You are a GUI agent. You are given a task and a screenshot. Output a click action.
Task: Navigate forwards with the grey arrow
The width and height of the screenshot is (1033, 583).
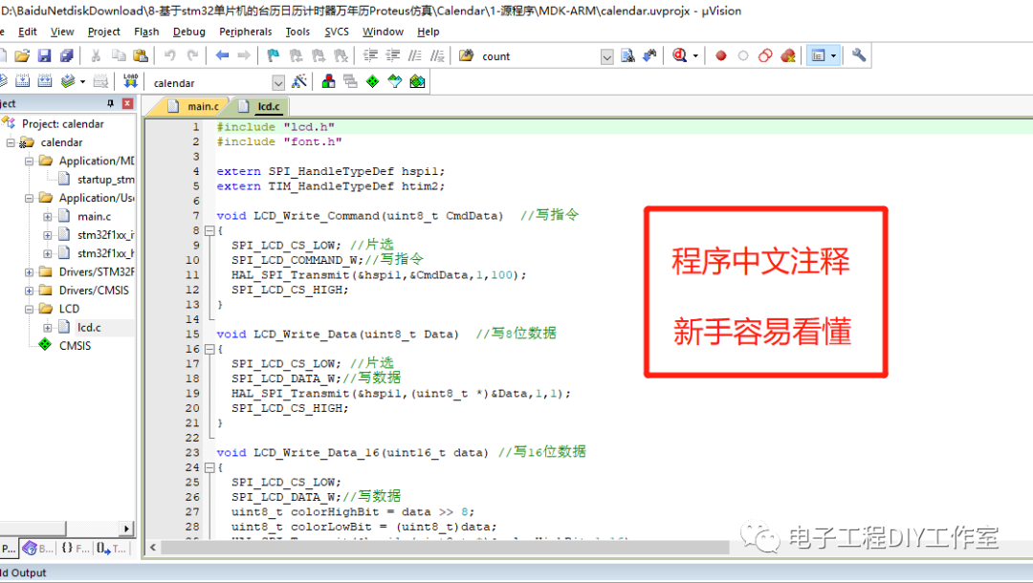pos(244,56)
